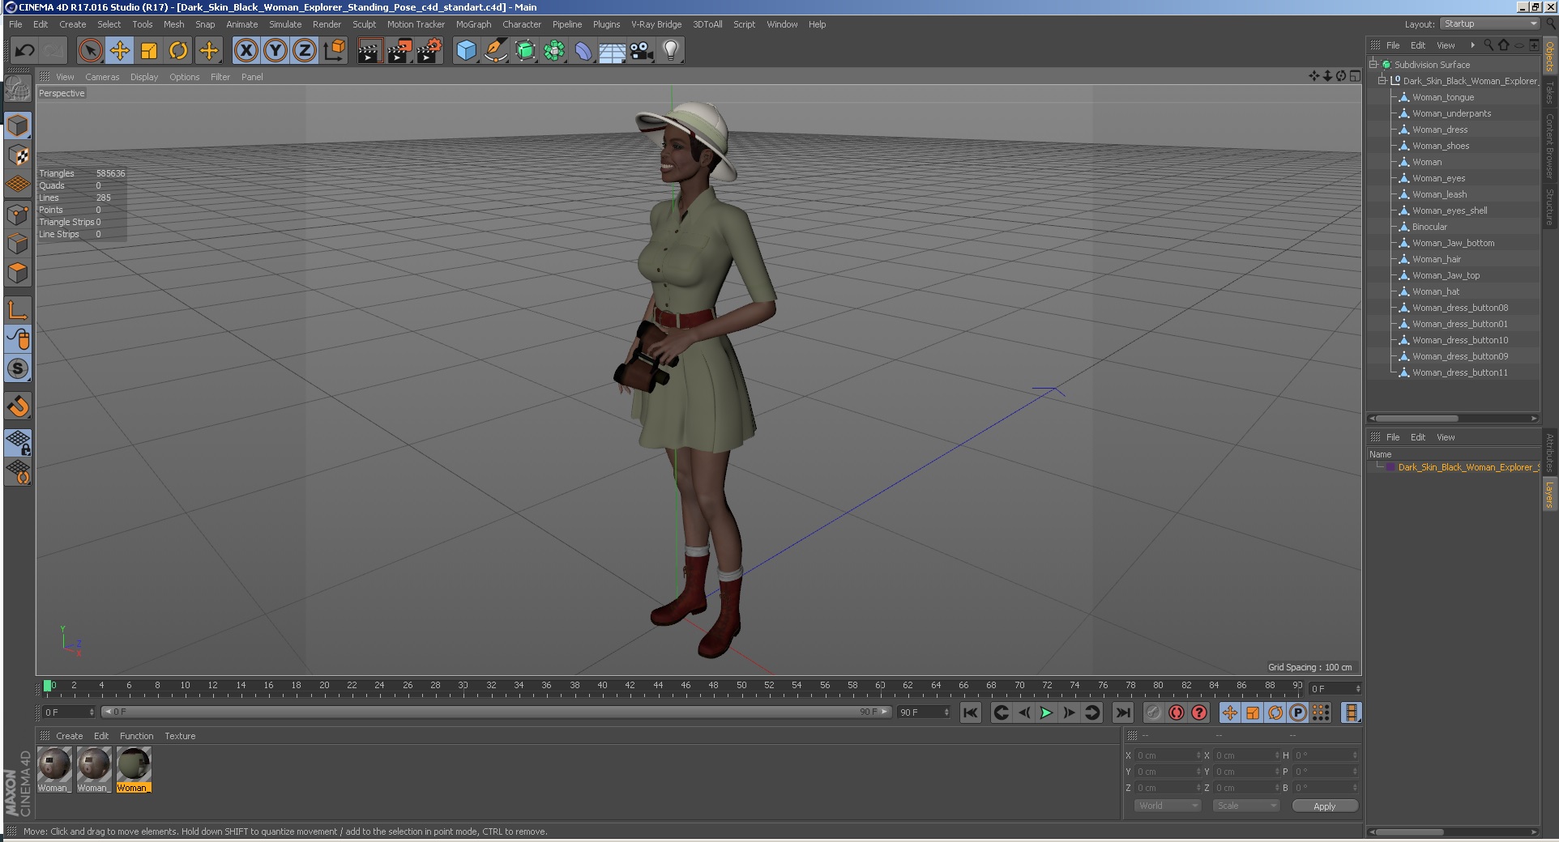Click the timeline range slider bar
1559x842 pixels.
pyautogui.click(x=496, y=712)
